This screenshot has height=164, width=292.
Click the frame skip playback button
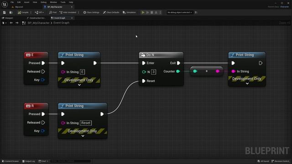tap(147, 12)
